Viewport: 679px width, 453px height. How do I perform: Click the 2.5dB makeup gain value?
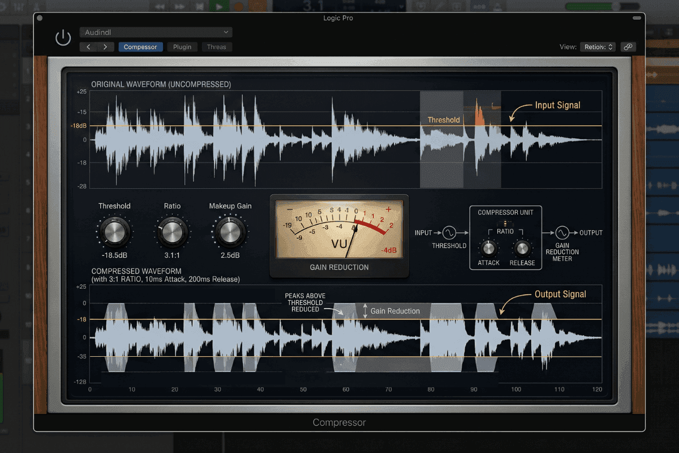pyautogui.click(x=230, y=255)
